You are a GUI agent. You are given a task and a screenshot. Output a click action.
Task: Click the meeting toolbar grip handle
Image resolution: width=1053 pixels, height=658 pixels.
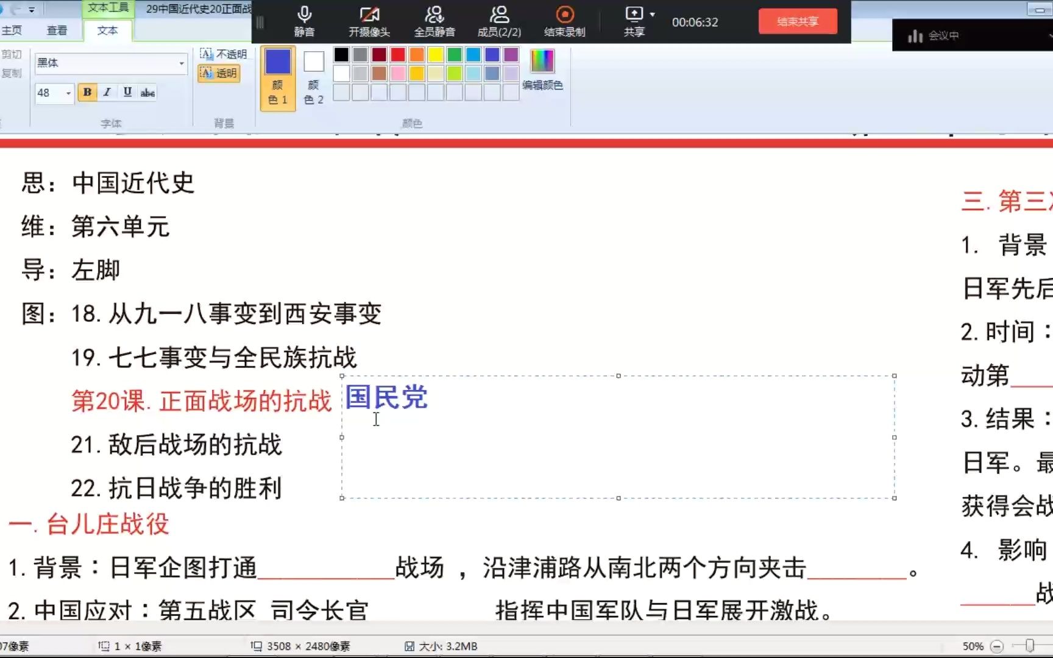pyautogui.click(x=260, y=23)
